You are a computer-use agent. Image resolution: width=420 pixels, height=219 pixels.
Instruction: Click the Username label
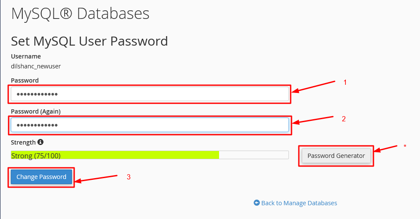click(x=26, y=56)
